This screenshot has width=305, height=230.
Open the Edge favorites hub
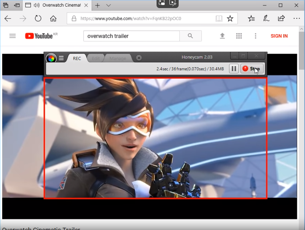251,19
